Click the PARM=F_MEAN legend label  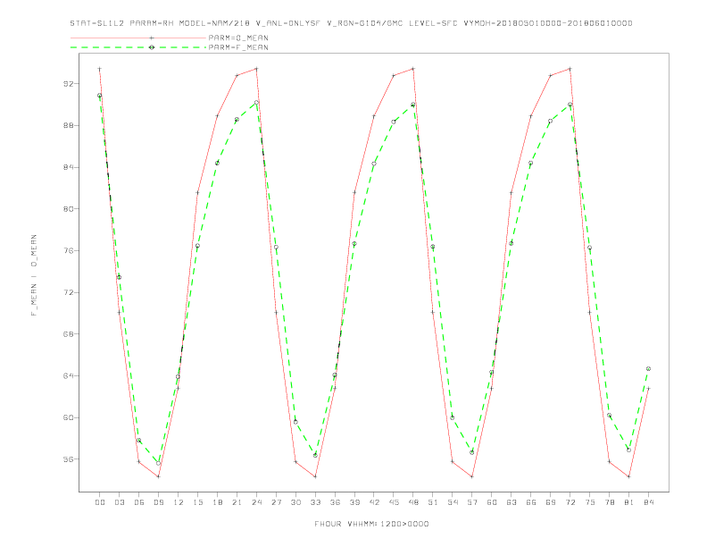pos(238,47)
